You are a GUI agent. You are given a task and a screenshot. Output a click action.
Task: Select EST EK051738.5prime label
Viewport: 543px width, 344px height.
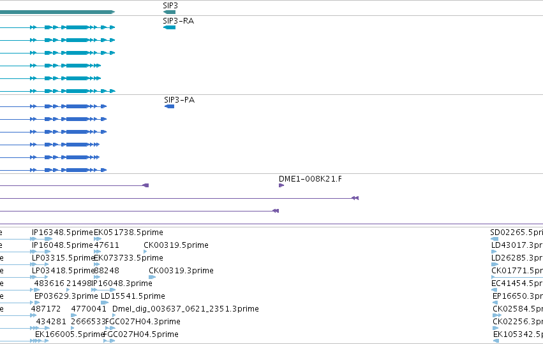(128, 233)
